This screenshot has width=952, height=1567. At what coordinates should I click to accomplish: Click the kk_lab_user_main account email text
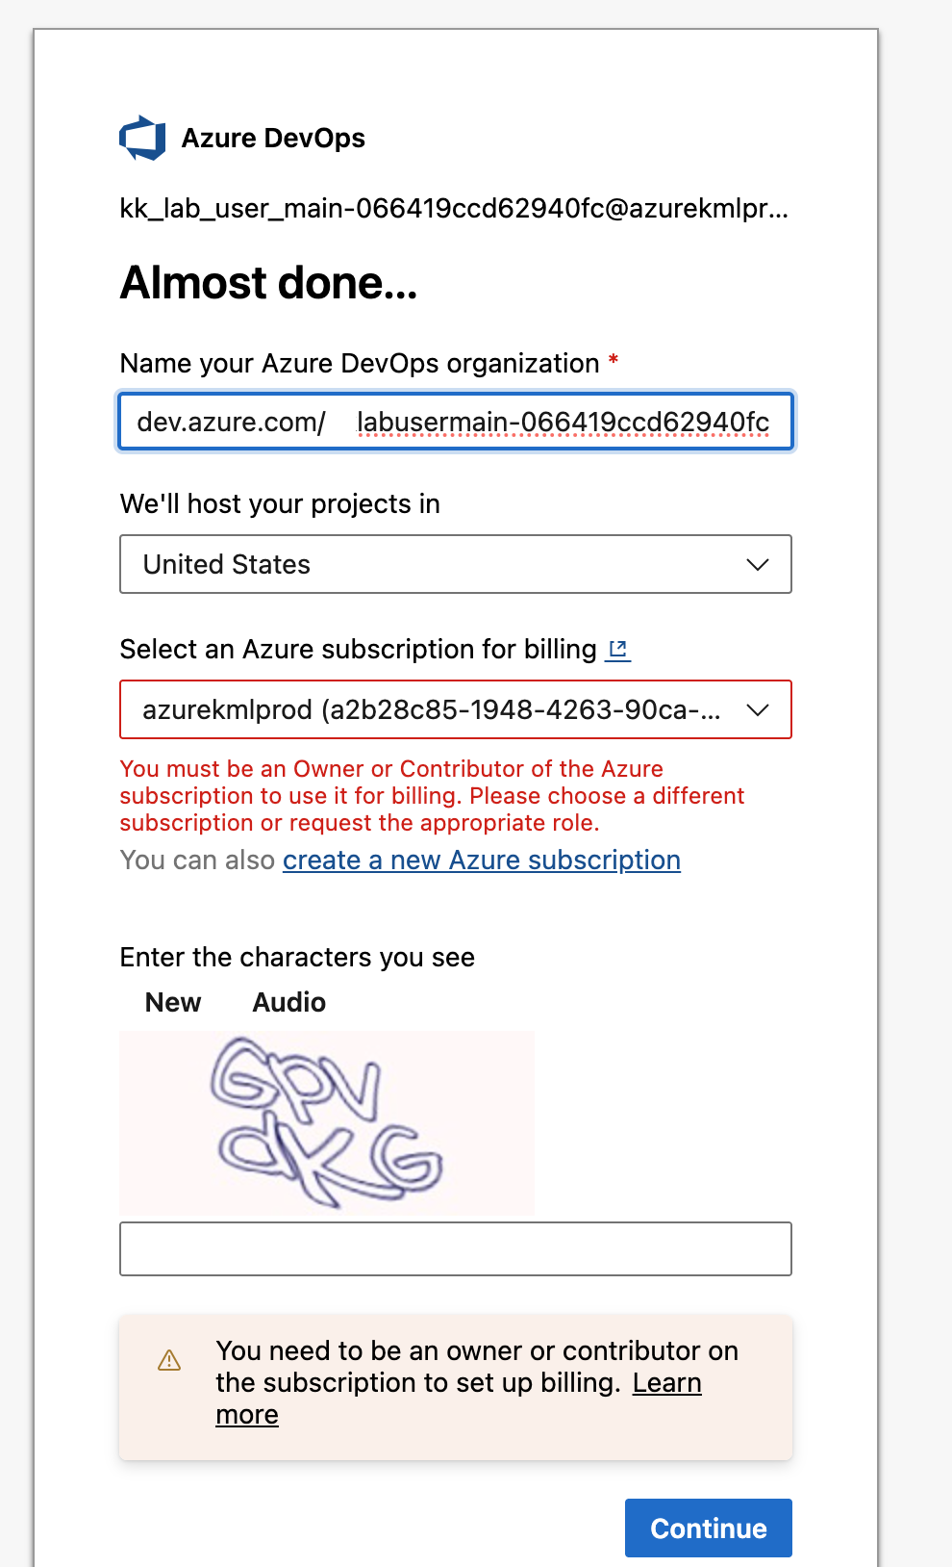[454, 208]
